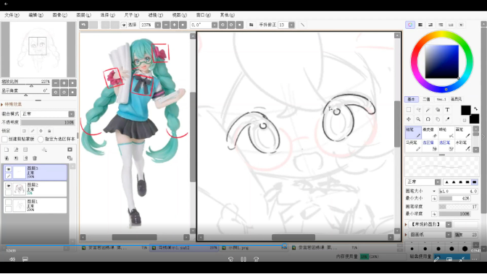The height and width of the screenshot is (274, 487).
Task: Click the navigator preview thumbnail
Action: point(38,49)
